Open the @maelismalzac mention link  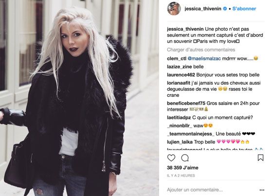coord(204,58)
